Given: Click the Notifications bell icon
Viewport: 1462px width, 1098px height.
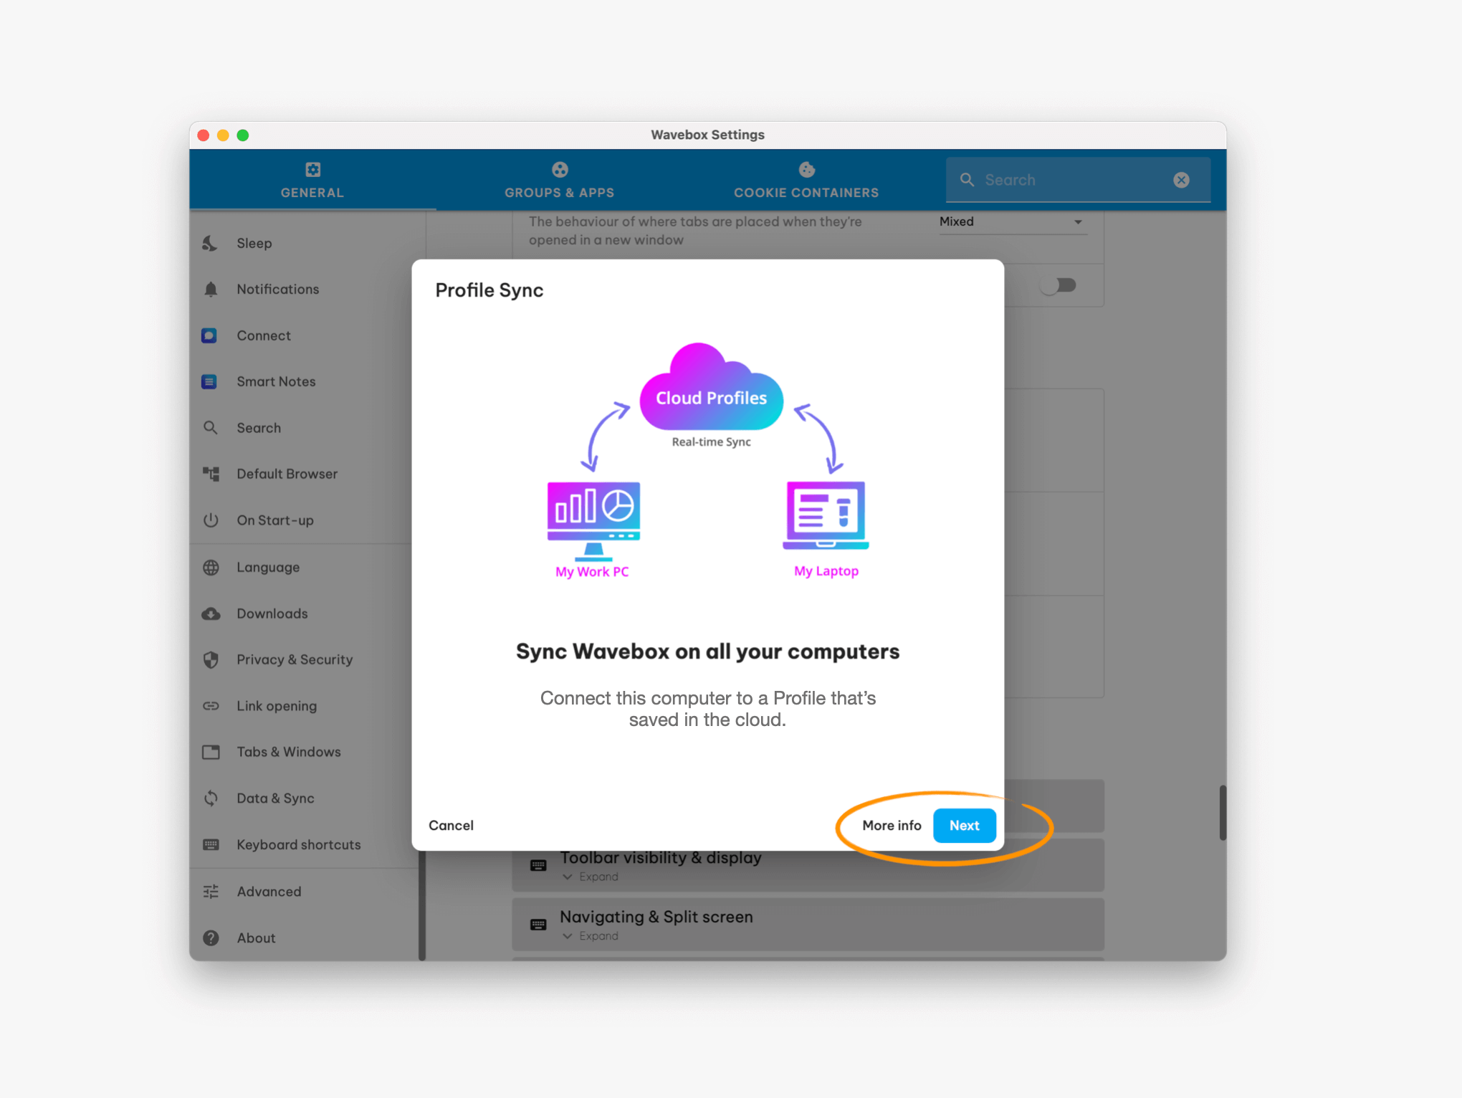Looking at the screenshot, I should [x=210, y=289].
